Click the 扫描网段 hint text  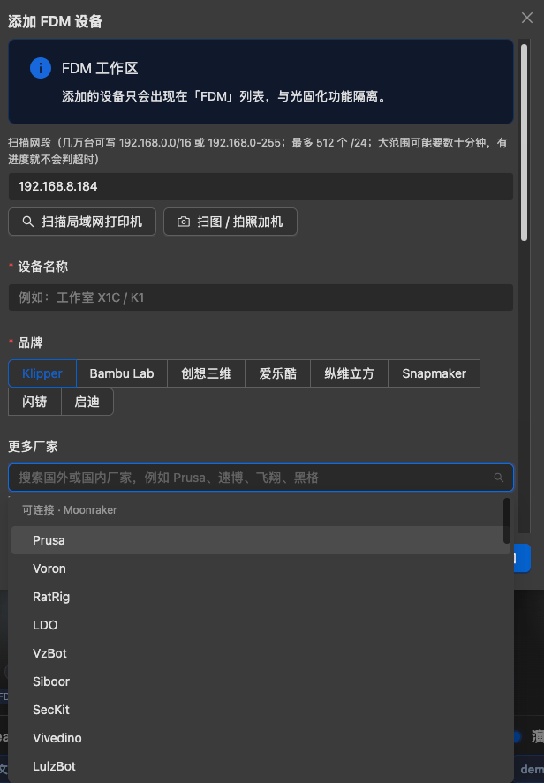[x=258, y=151]
